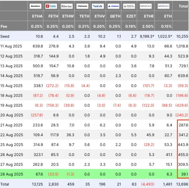This screenshot has height=188, width=189.
Task: Select the Bitwise logo
Action: (x=67, y=6)
